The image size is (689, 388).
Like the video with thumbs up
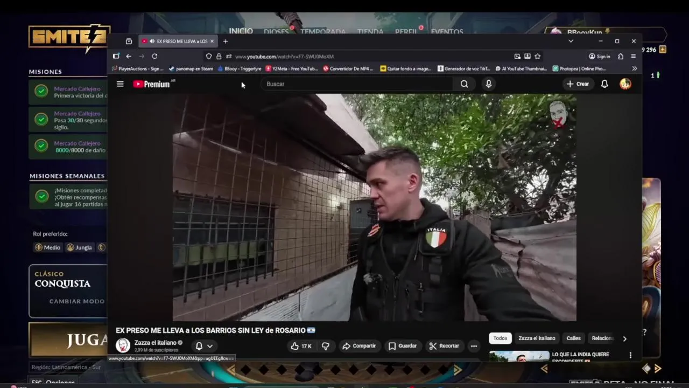coord(301,346)
